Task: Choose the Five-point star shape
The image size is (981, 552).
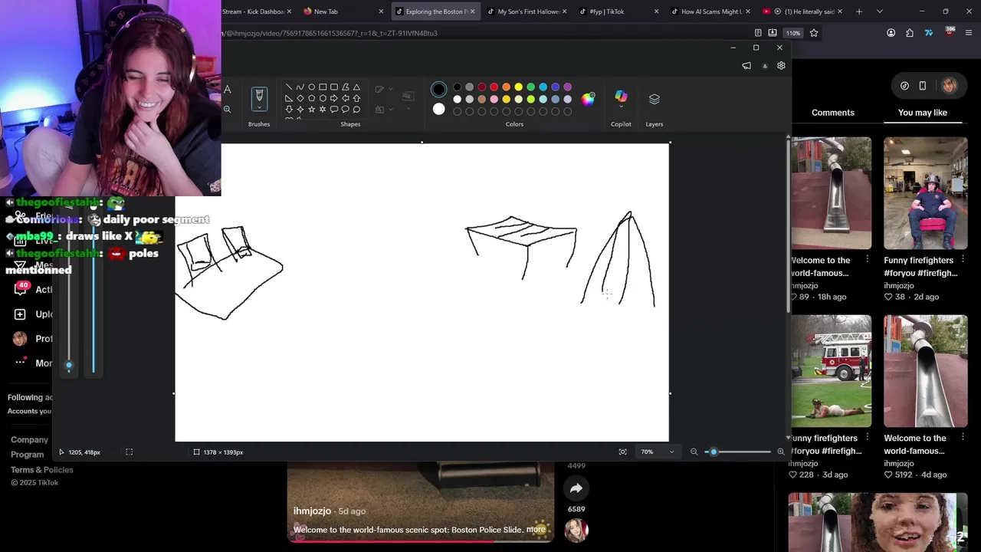Action: tap(311, 110)
